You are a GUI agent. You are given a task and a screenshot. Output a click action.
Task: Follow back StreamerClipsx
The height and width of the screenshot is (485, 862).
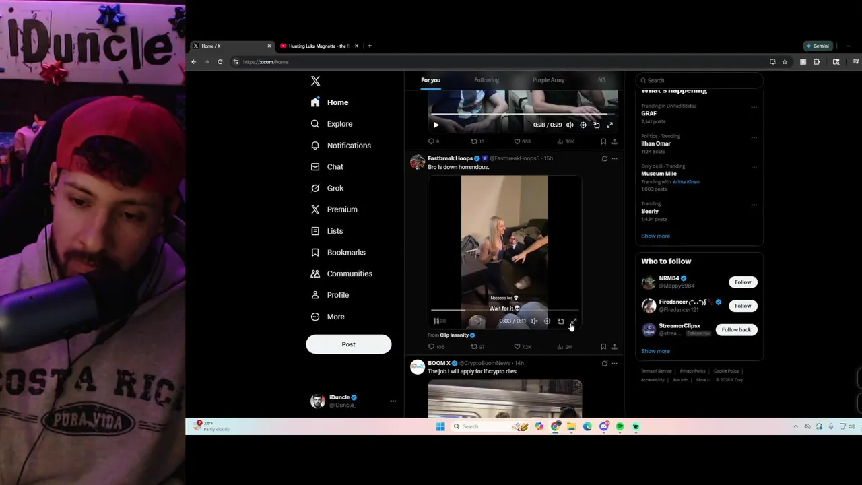point(736,330)
